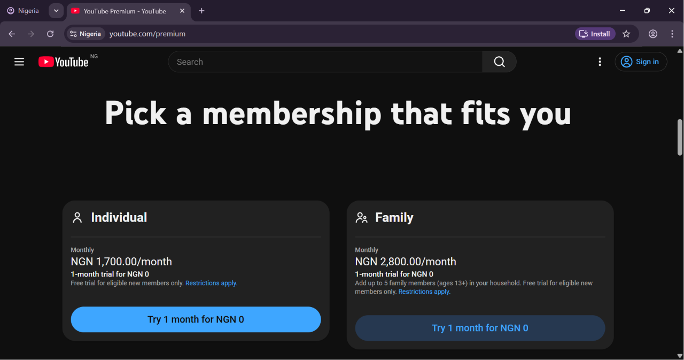This screenshot has height=360, width=684.
Task: Open the Chrome profile avatar icon
Action: click(653, 34)
